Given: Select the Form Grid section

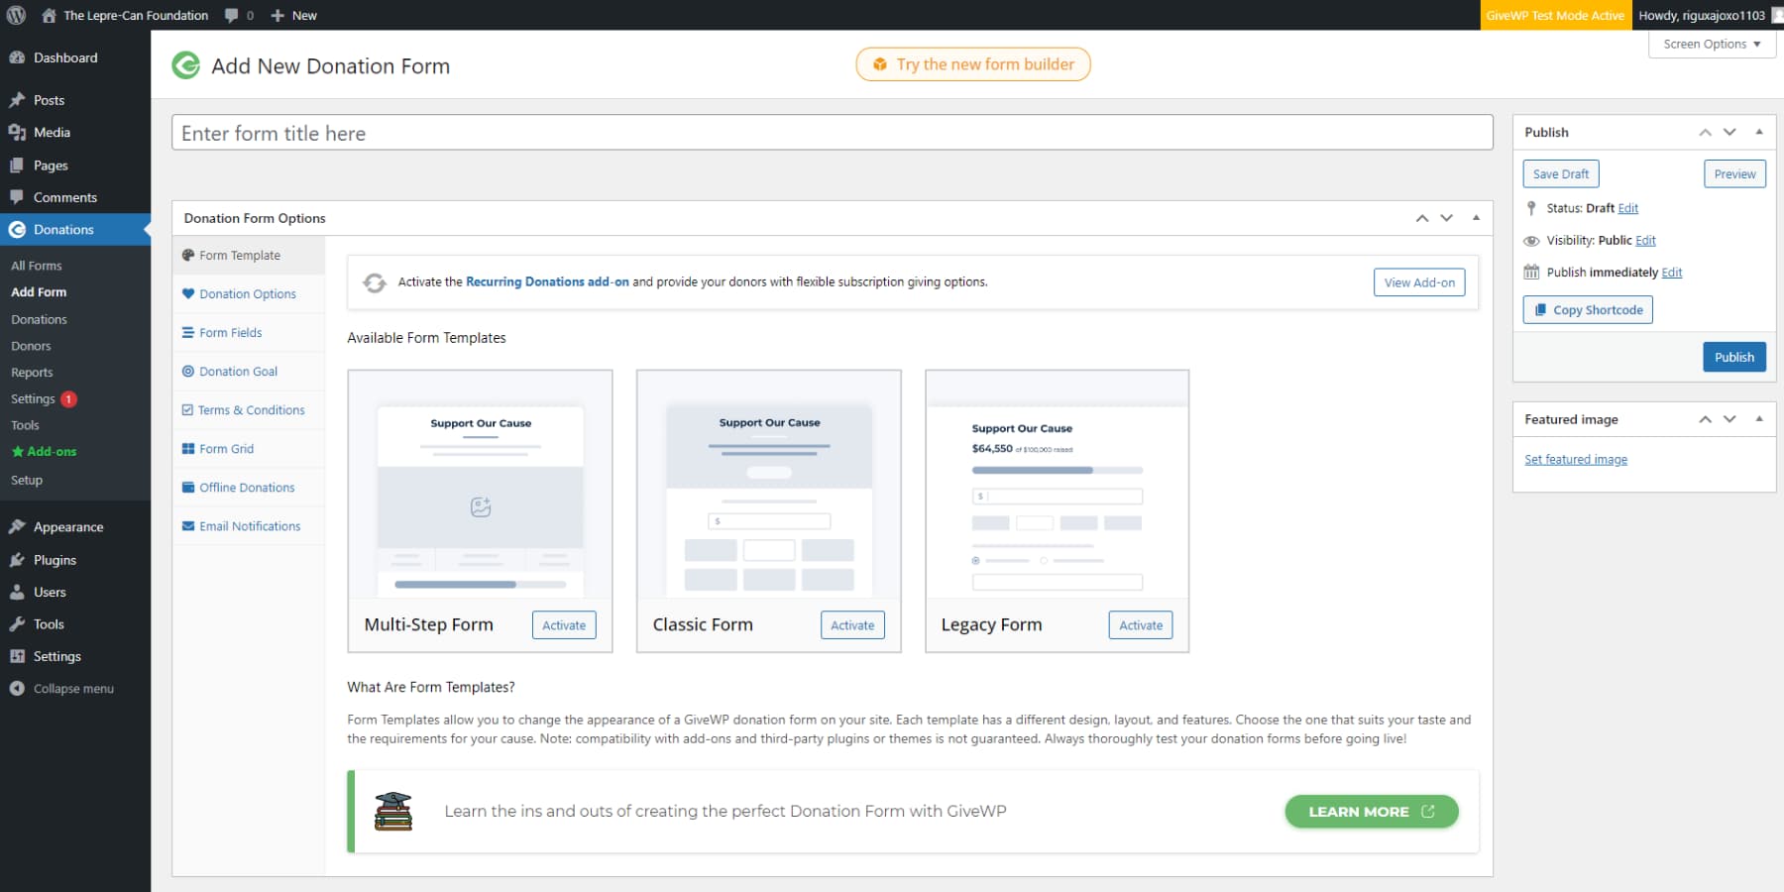Looking at the screenshot, I should pos(225,448).
